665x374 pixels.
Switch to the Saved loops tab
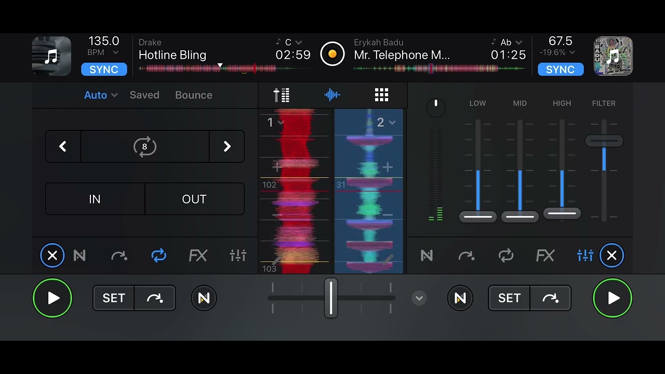(144, 95)
